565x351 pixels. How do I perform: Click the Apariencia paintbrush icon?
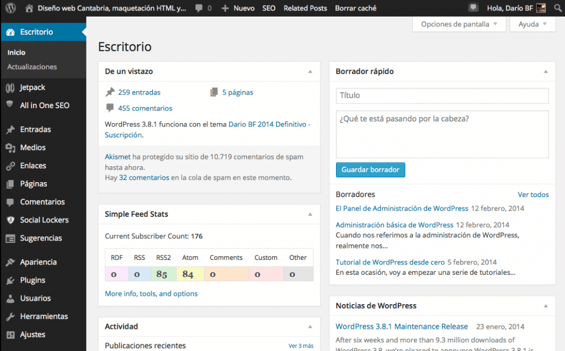(x=10, y=262)
